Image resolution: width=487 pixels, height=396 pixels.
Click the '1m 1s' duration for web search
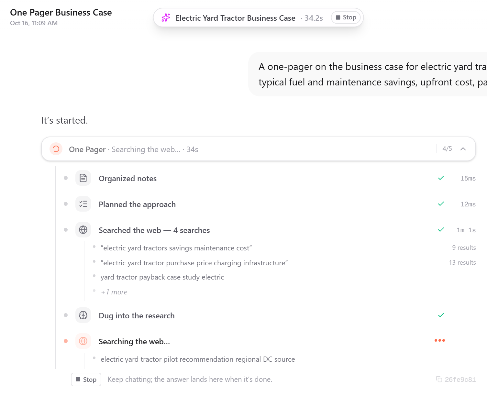tap(466, 230)
